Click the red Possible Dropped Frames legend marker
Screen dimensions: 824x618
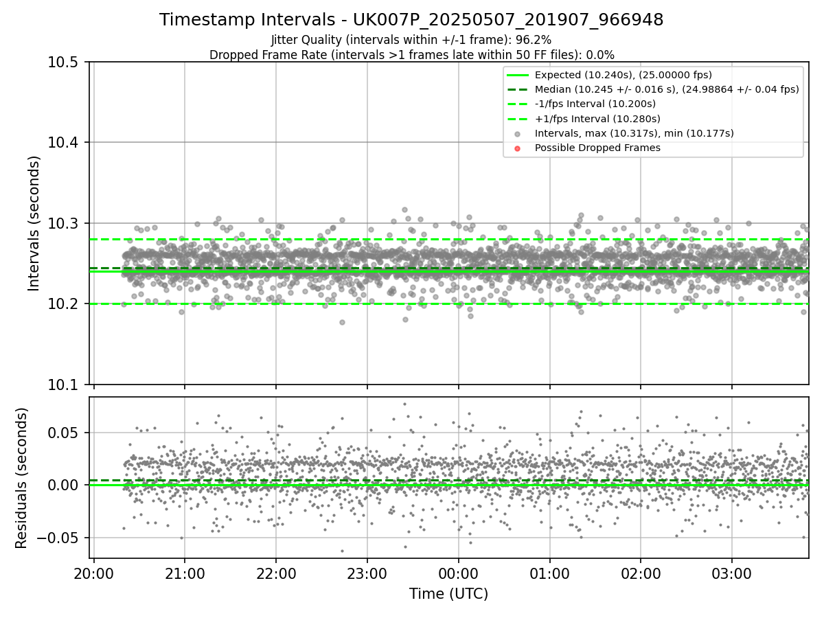518,148
